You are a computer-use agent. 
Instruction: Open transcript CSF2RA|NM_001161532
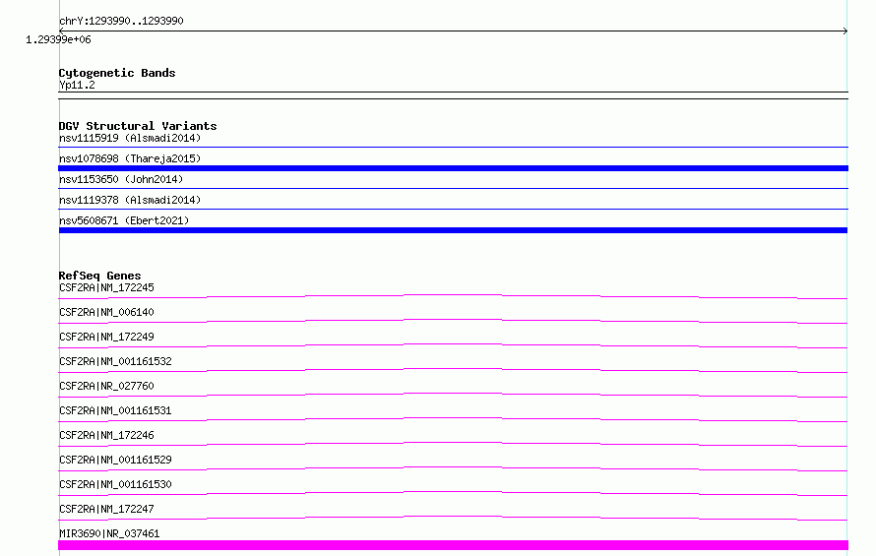[x=115, y=361]
